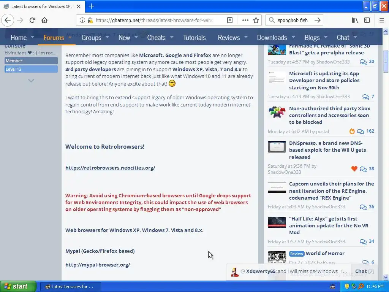Expand the Reviews menu dropdown arrow
The width and height of the screenshot is (389, 292).
(x=246, y=37)
